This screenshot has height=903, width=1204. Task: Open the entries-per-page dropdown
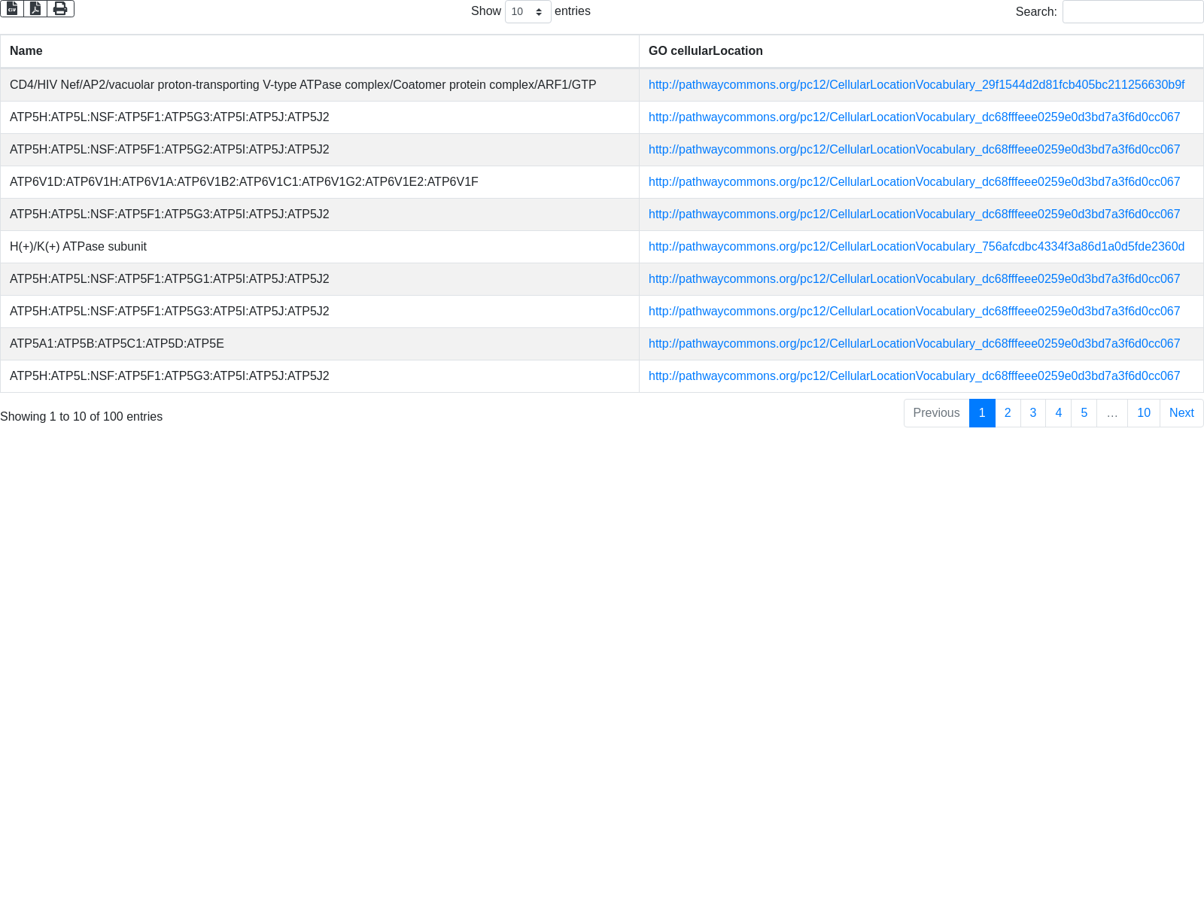tap(528, 11)
